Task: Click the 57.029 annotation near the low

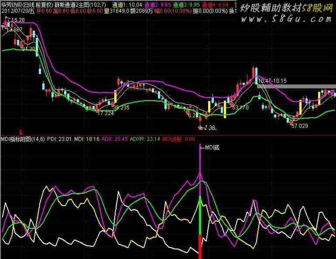Action: pos(300,126)
